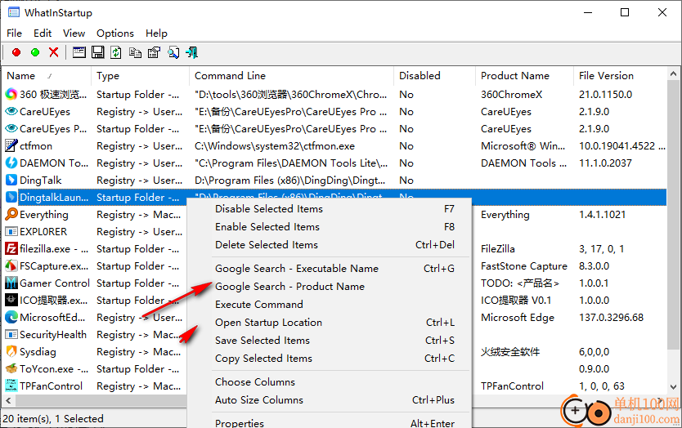This screenshot has width=682, height=428.
Task: Open the Edit menu
Action: (43, 33)
